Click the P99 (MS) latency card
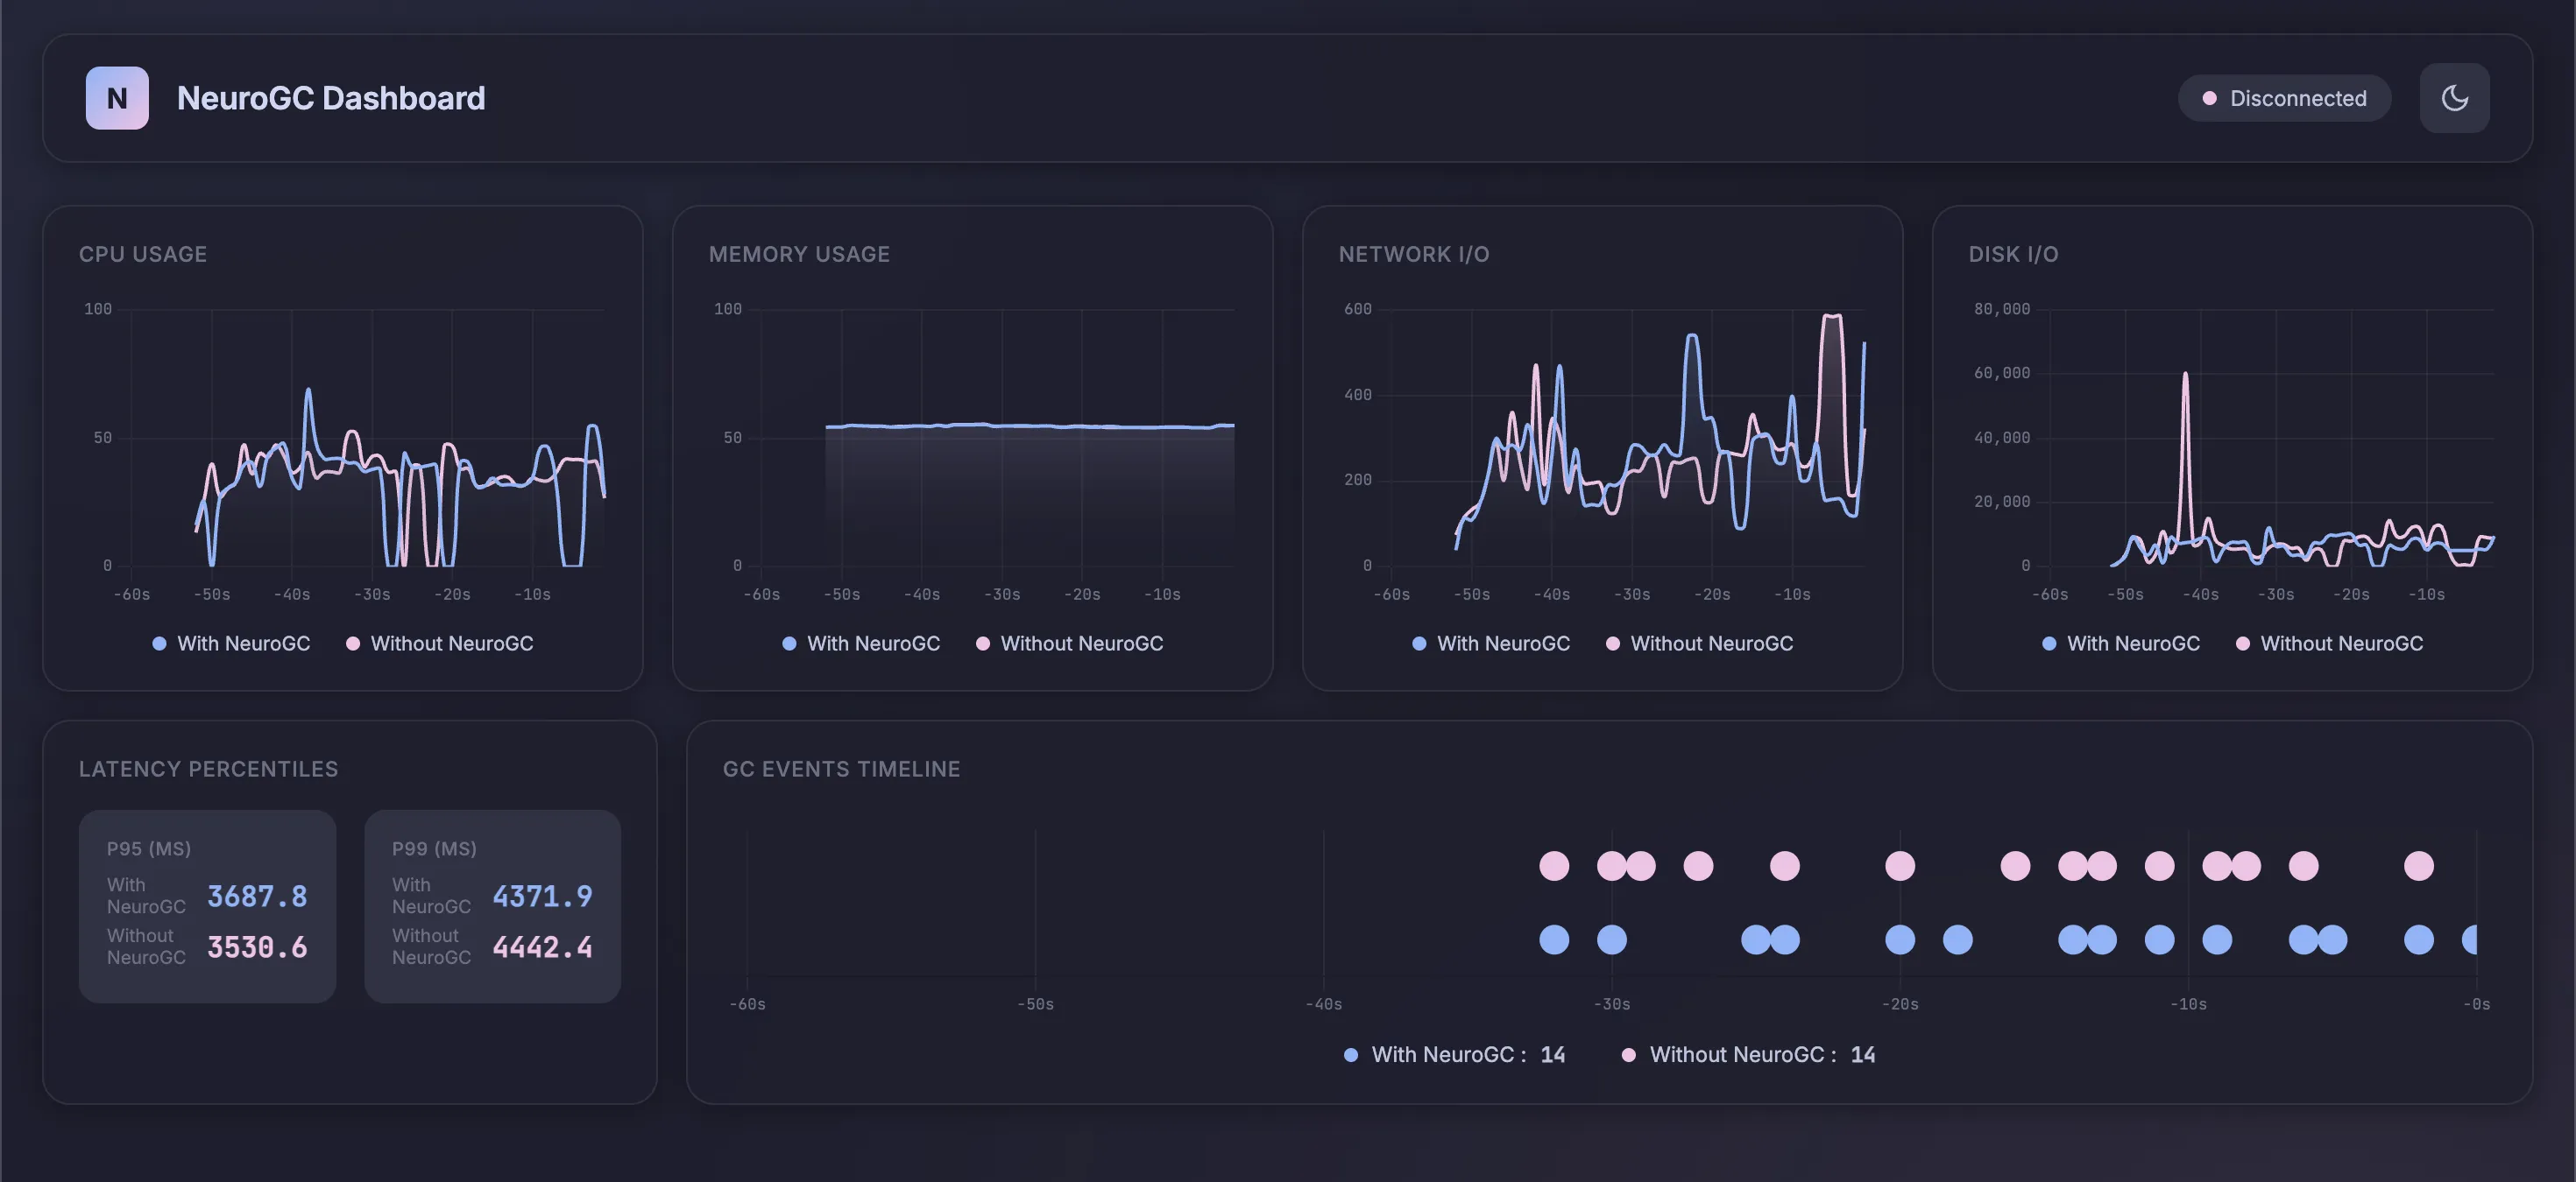 [492, 905]
